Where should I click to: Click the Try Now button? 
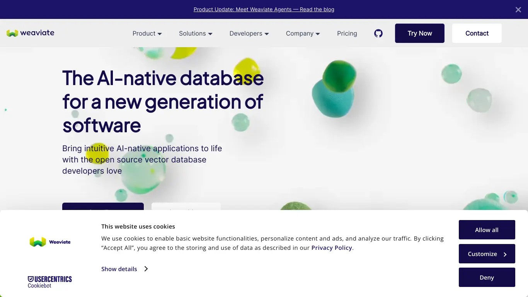(420, 33)
